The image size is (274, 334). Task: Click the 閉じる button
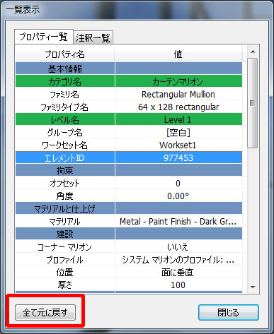click(229, 312)
